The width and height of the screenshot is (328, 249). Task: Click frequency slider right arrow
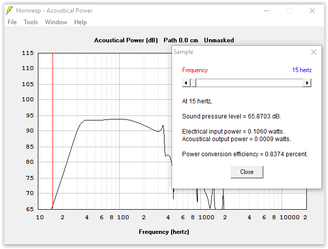307,83
